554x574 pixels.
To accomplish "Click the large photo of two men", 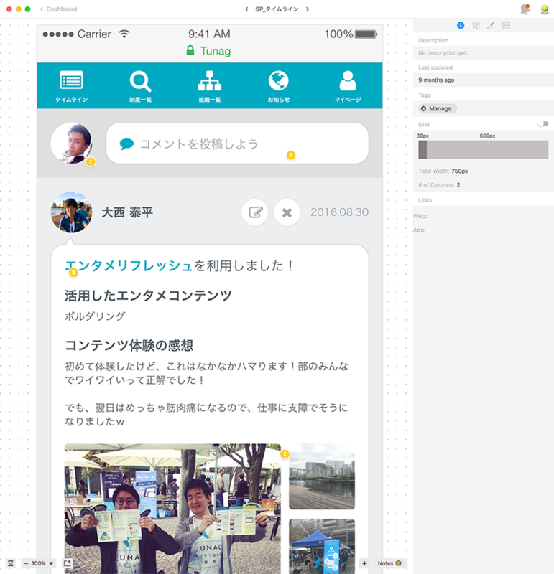I will tap(172, 509).
